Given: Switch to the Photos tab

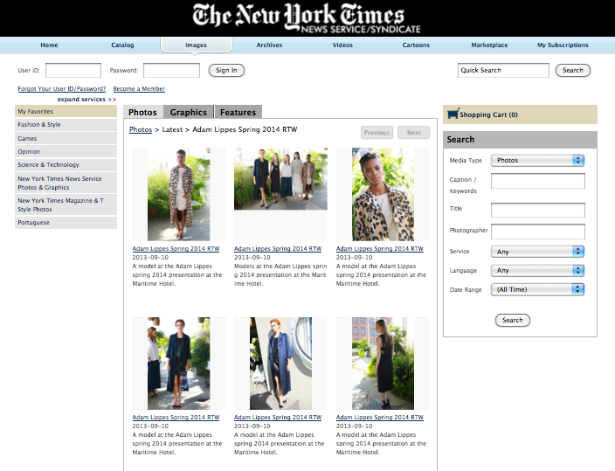Looking at the screenshot, I should click(142, 112).
